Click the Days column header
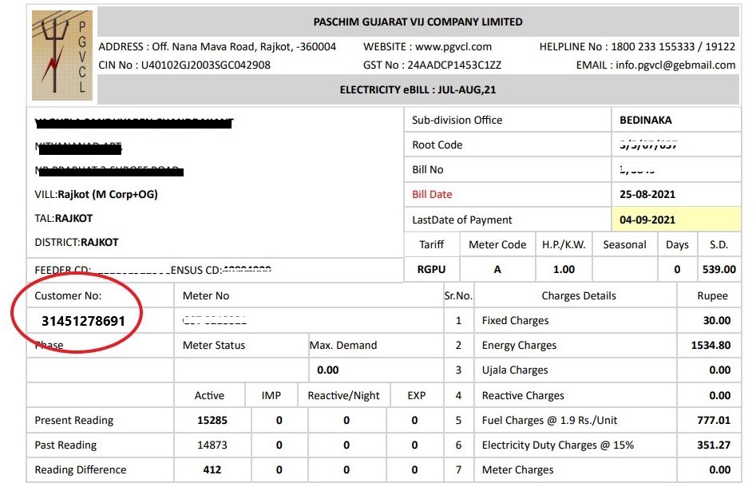756x483 pixels. tap(677, 245)
